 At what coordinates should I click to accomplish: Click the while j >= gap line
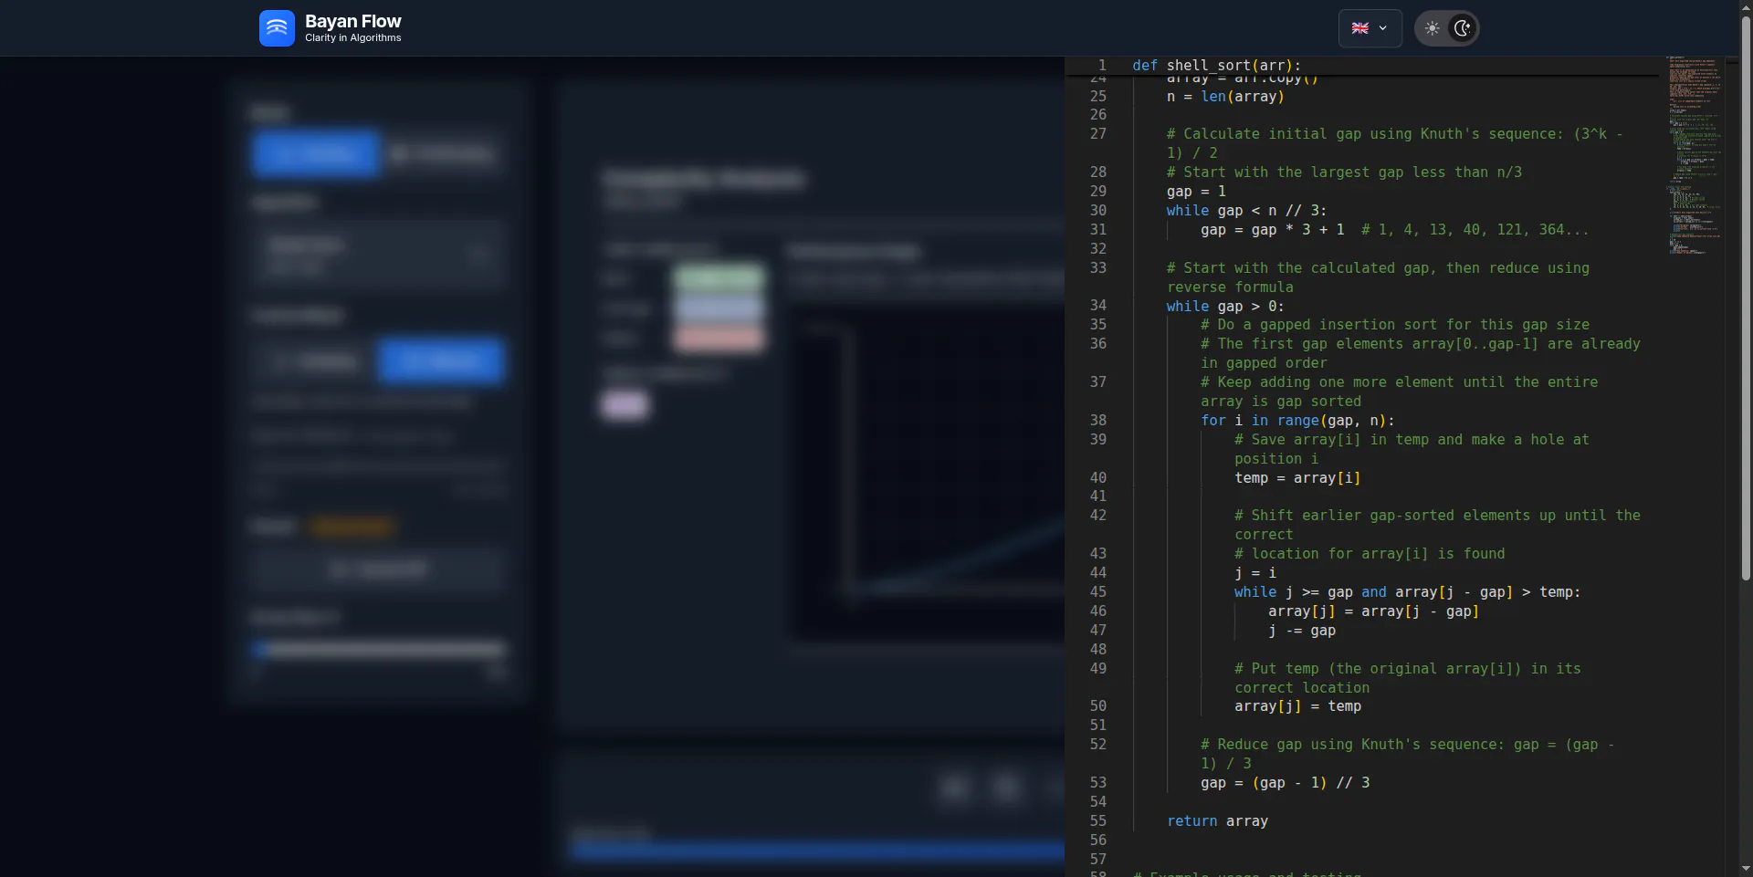coord(1407,592)
